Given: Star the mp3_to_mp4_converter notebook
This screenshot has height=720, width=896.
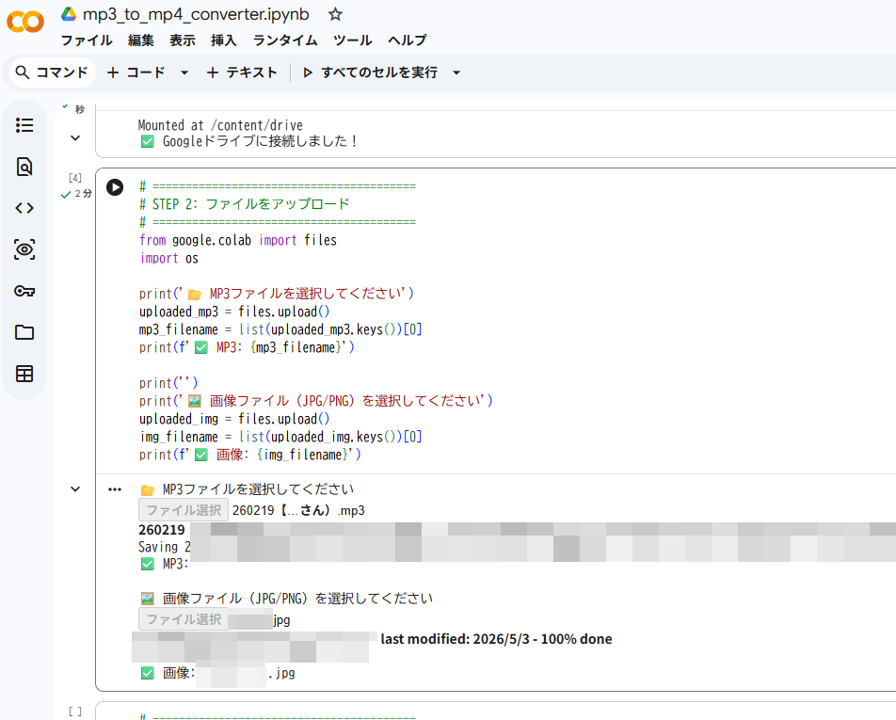Looking at the screenshot, I should (335, 14).
